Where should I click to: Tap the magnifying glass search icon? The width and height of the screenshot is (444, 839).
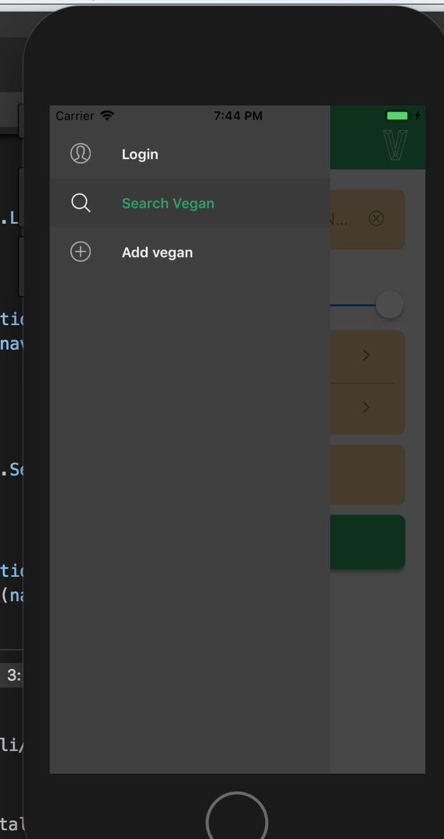click(x=80, y=203)
